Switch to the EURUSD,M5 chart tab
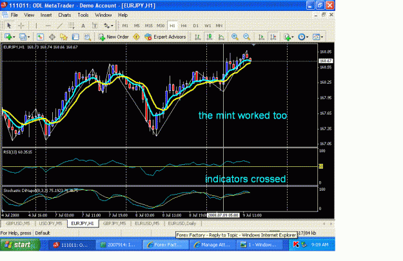Viewport: 403px width, 261px height. pyautogui.click(x=147, y=224)
